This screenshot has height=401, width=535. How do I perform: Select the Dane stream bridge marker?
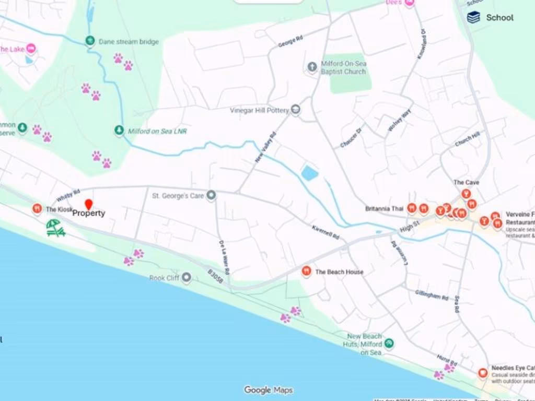(90, 41)
